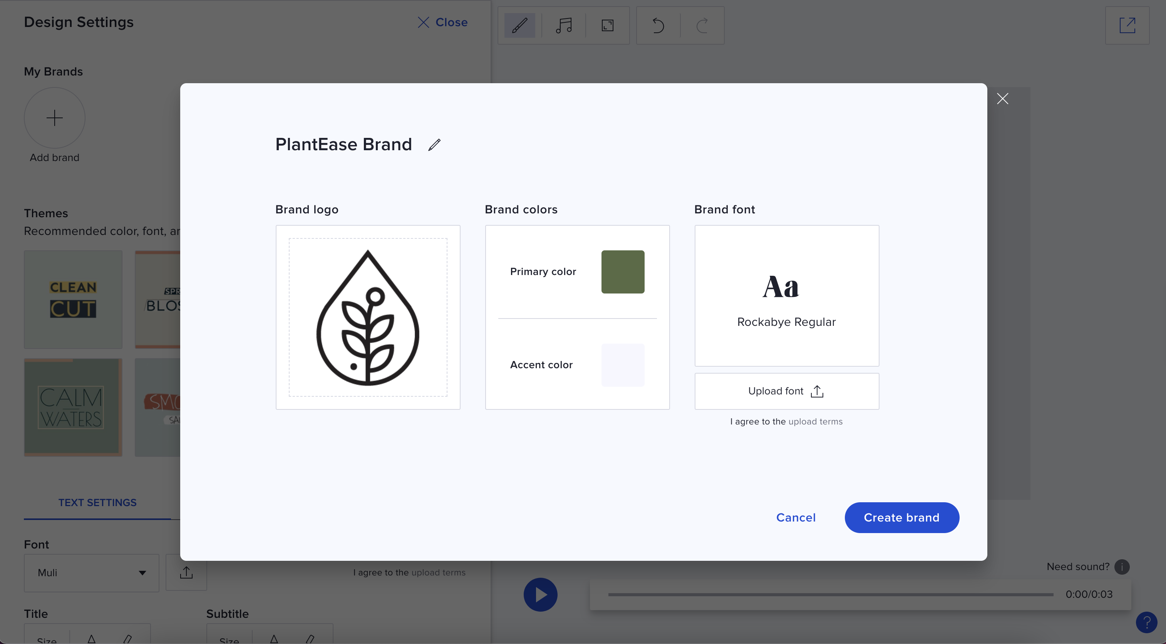Select the music note tool
1166x644 pixels.
pos(564,25)
